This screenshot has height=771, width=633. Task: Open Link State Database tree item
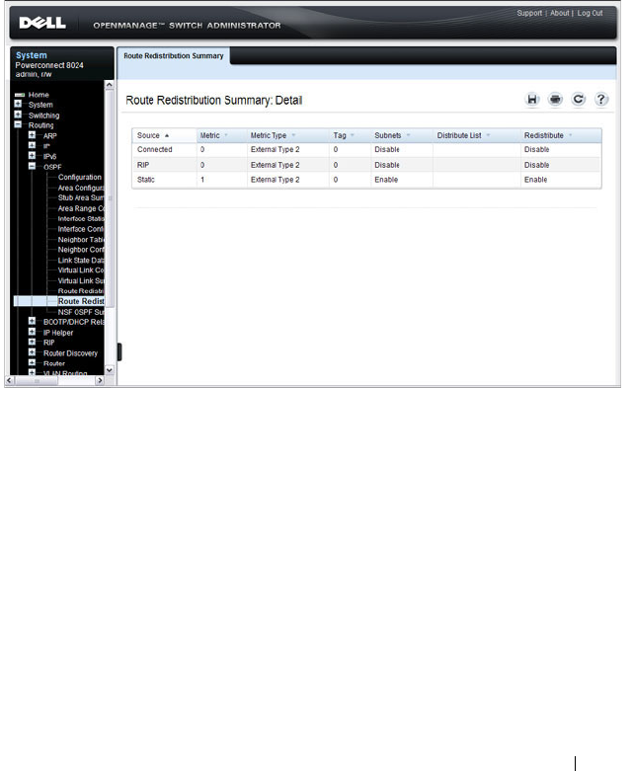(x=81, y=260)
